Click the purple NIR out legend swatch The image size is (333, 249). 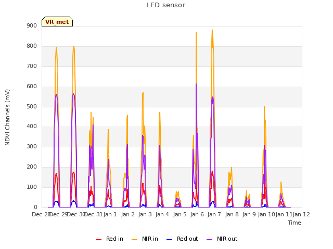[x=209, y=240]
